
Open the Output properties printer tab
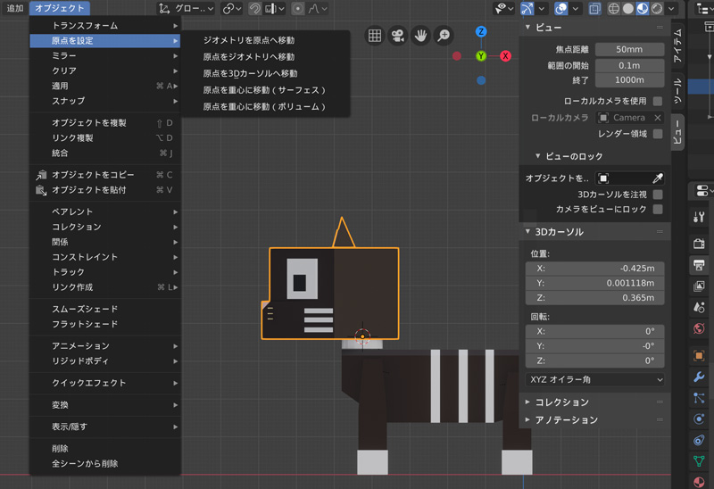point(700,265)
